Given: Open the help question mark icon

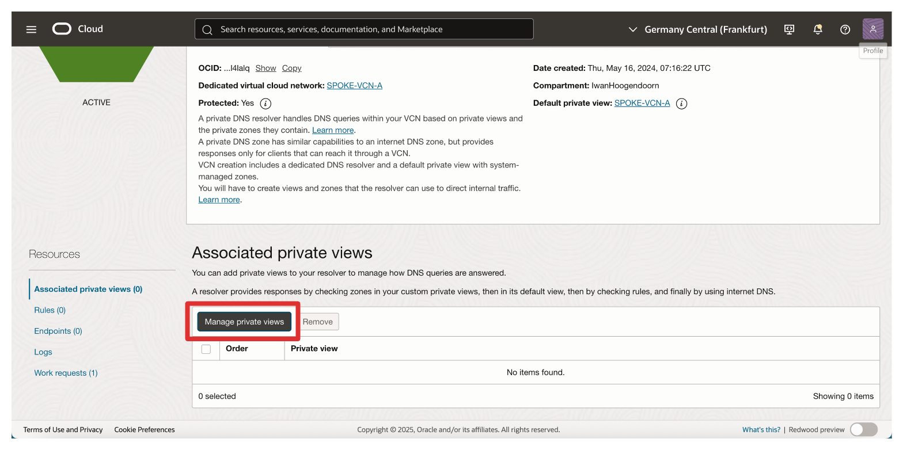Looking at the screenshot, I should coord(845,29).
